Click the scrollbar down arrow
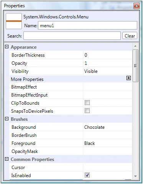The image size is (143, 184). point(135,176)
